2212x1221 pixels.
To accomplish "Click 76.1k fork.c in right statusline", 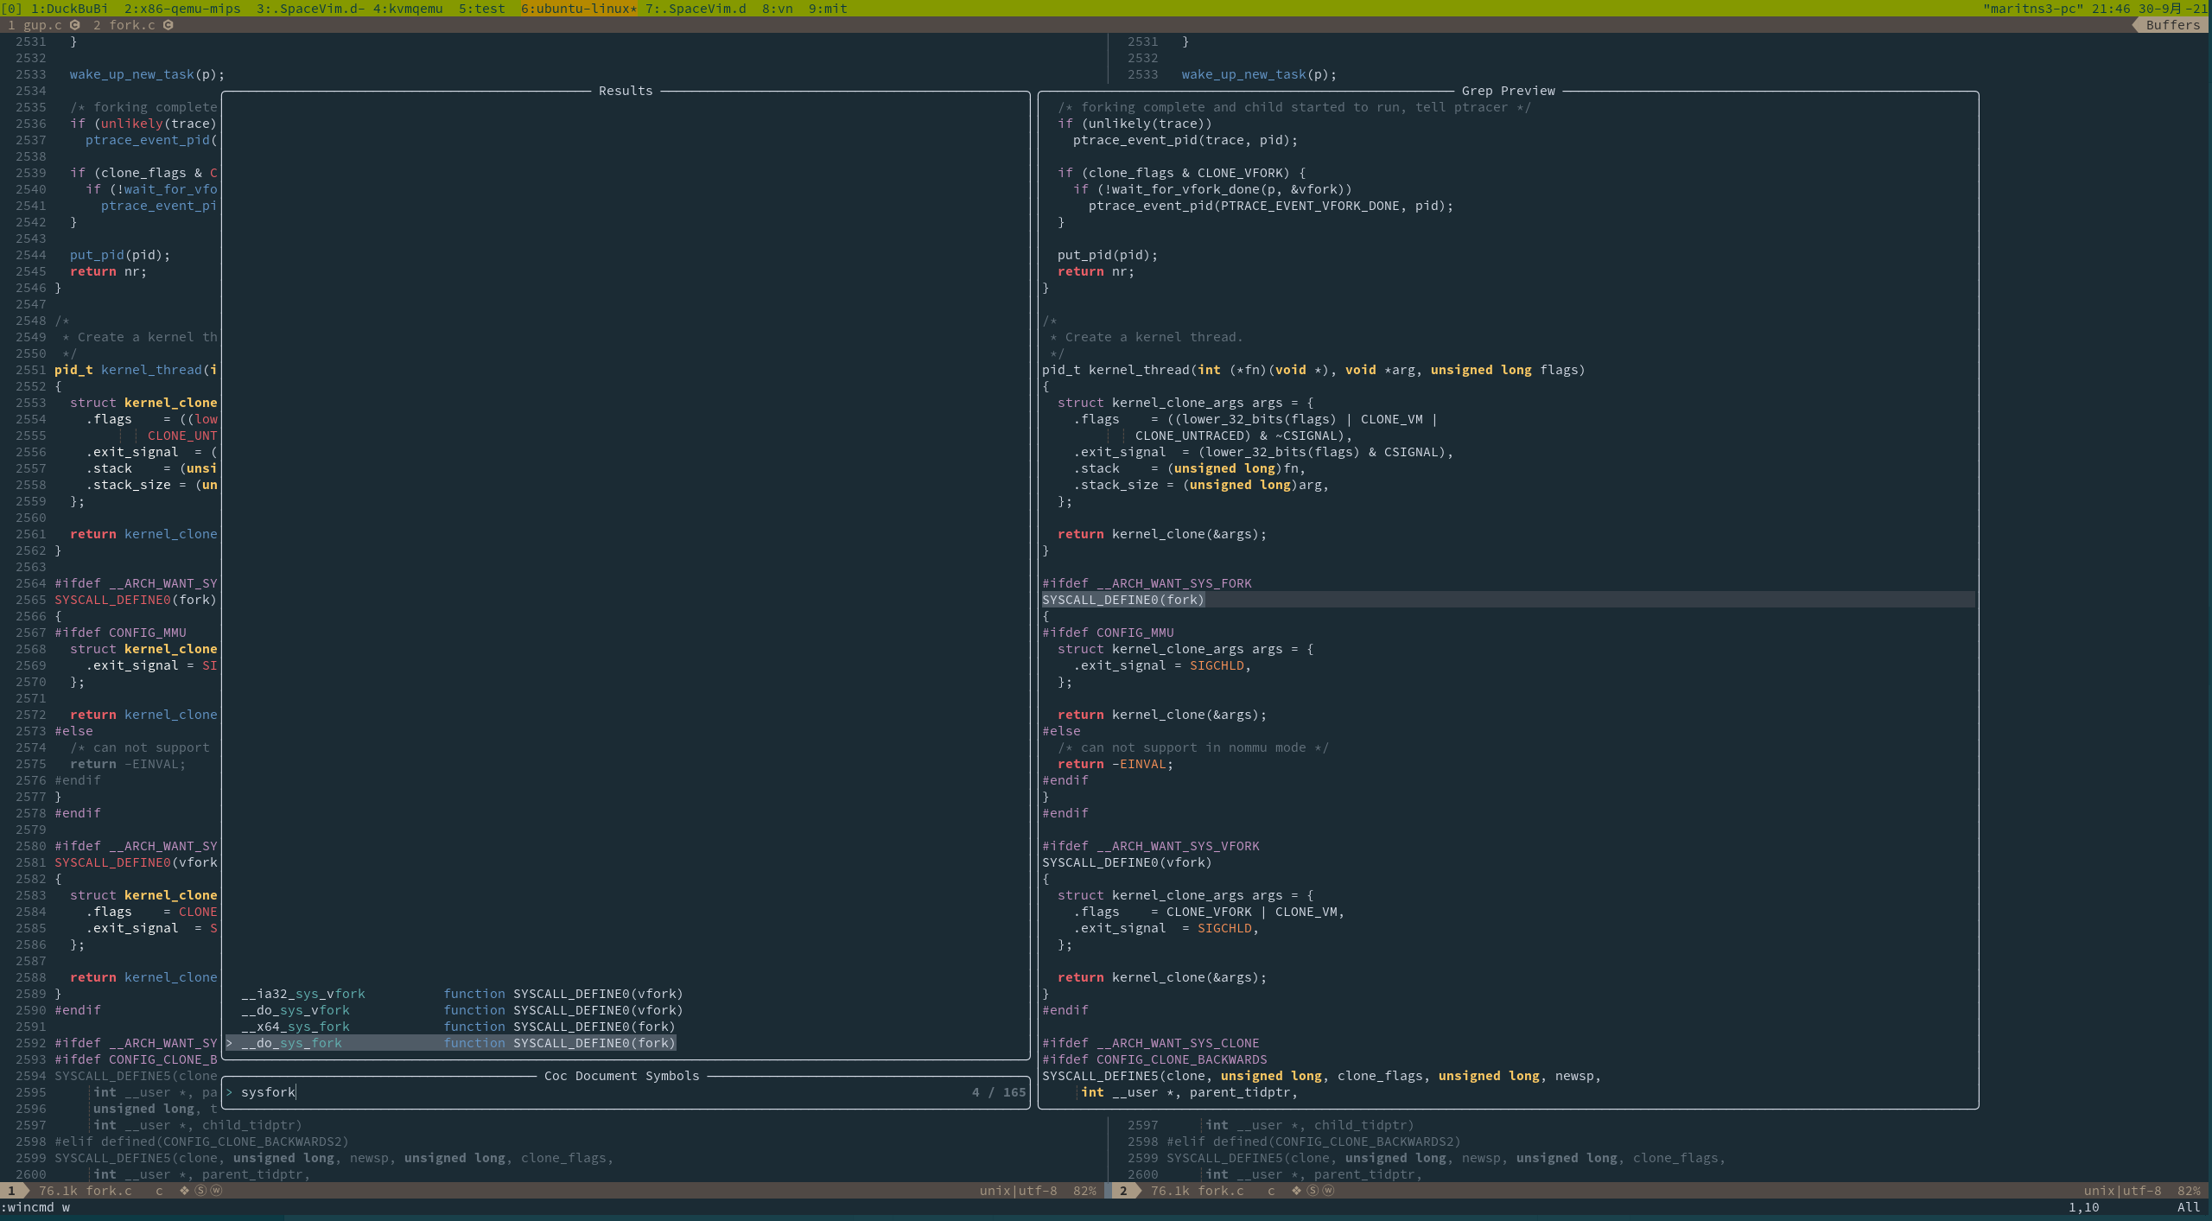I will point(1198,1191).
